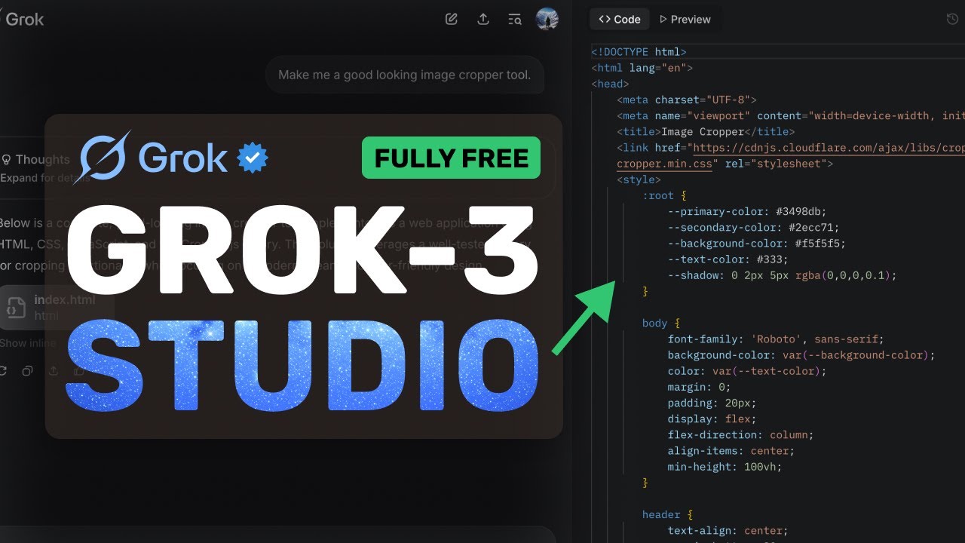
Task: Click the display: flex line
Action: click(x=712, y=419)
